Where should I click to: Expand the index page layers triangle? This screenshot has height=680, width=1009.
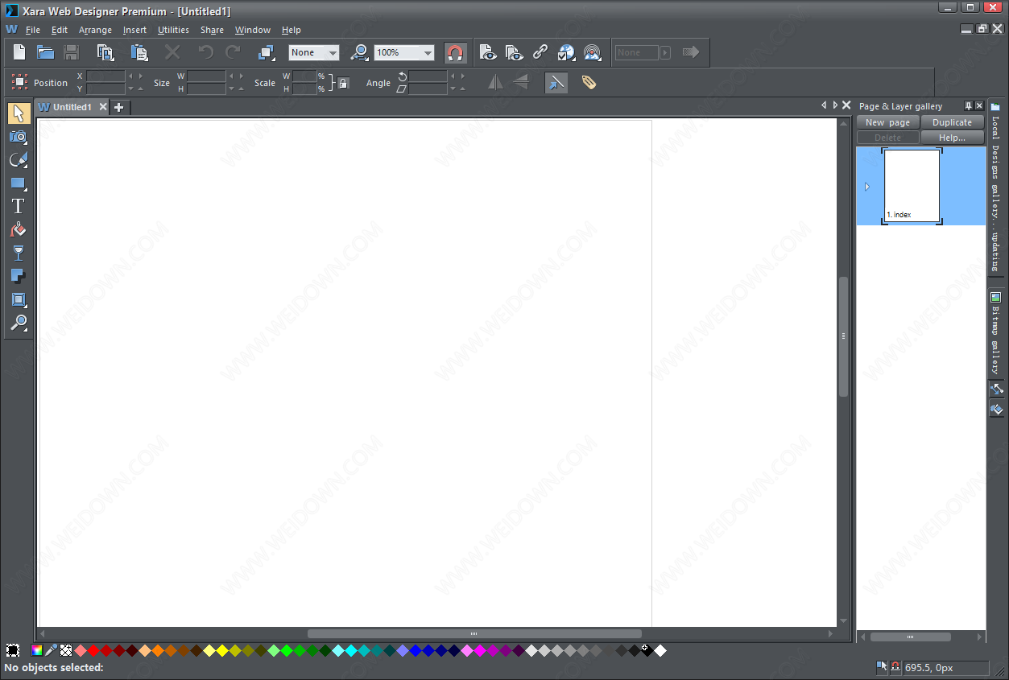(x=867, y=187)
